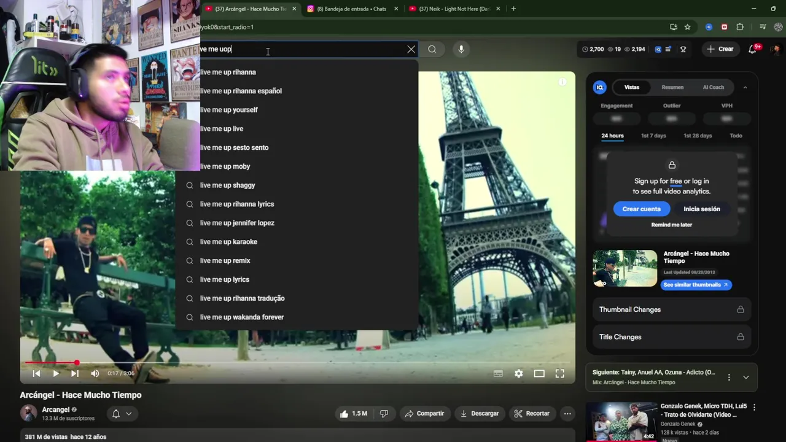The image size is (786, 442).
Task: Select the Resumen tab in the vidIQ panel
Action: pos(672,87)
